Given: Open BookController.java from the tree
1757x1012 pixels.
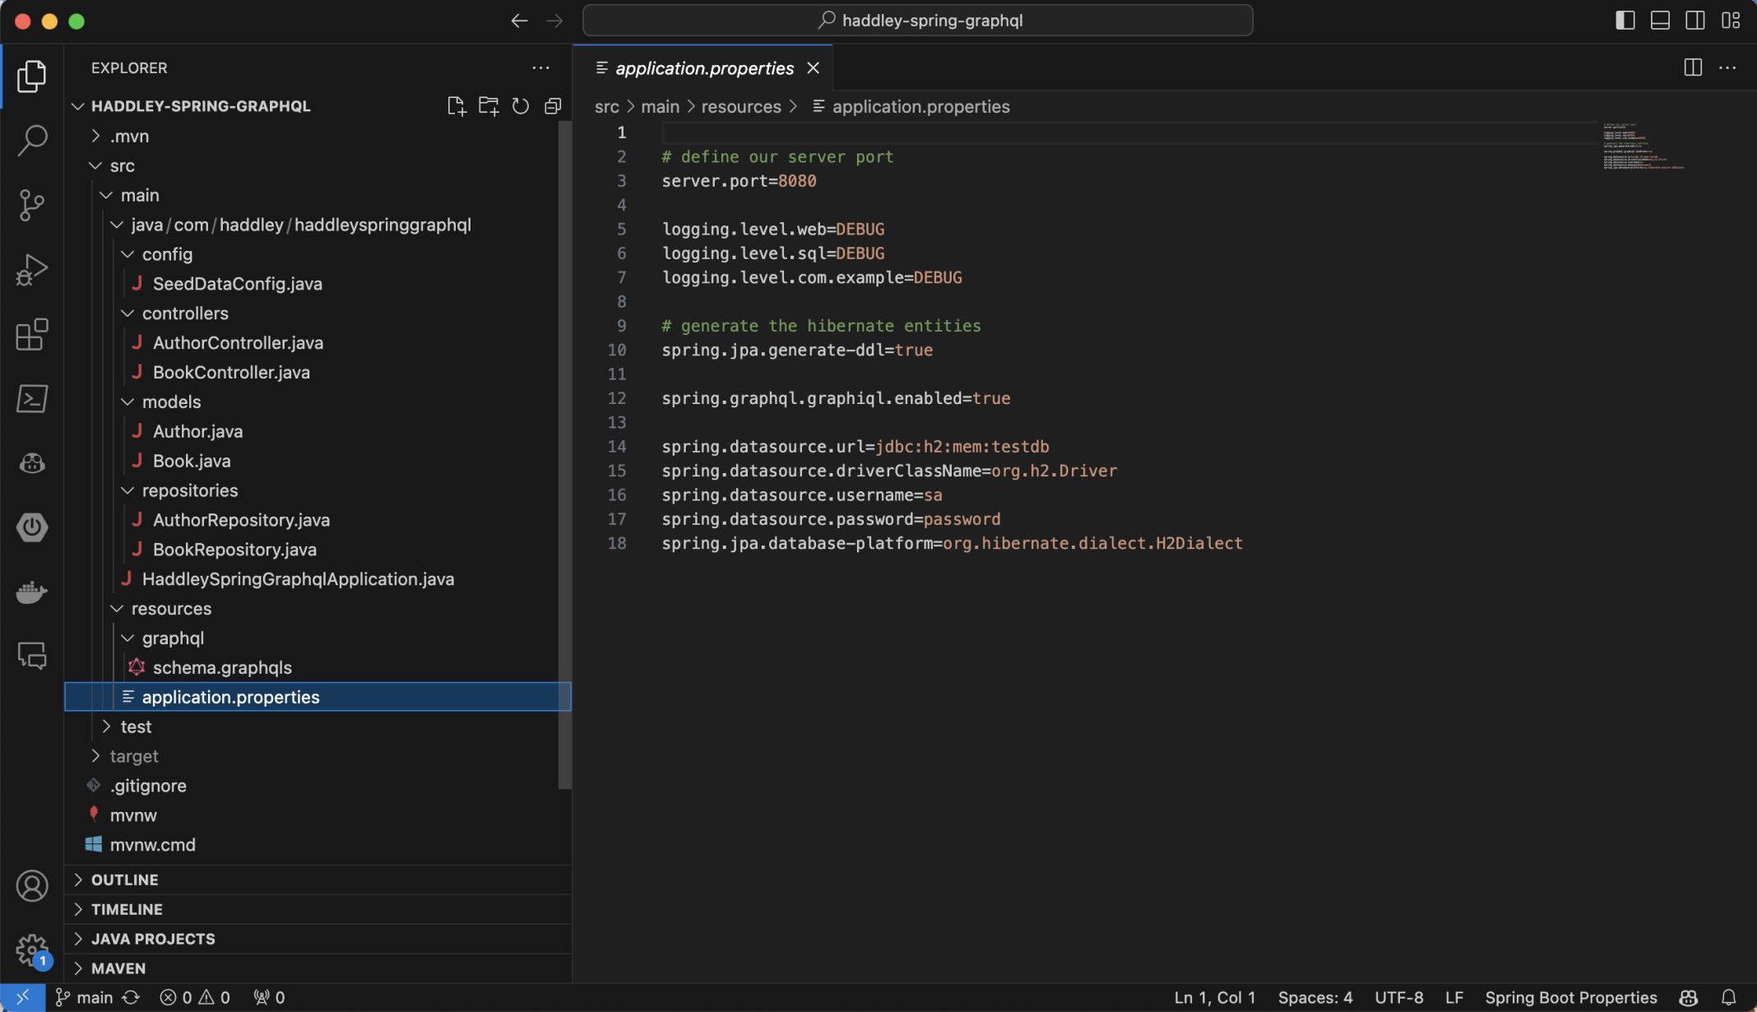Looking at the screenshot, I should (231, 373).
